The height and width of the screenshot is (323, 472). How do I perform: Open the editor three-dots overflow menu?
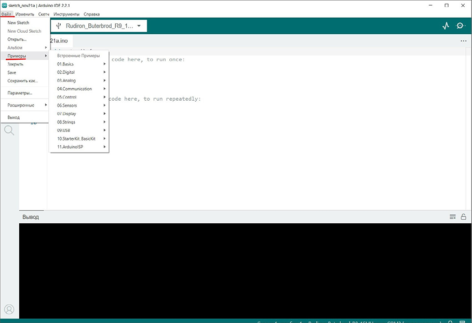point(464,41)
